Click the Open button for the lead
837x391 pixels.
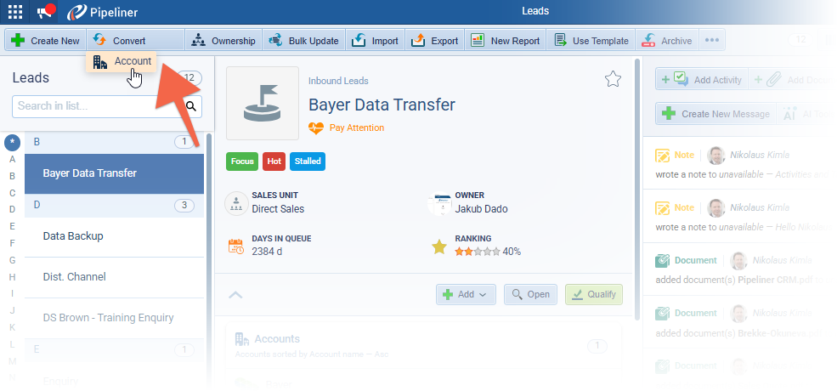coord(530,294)
